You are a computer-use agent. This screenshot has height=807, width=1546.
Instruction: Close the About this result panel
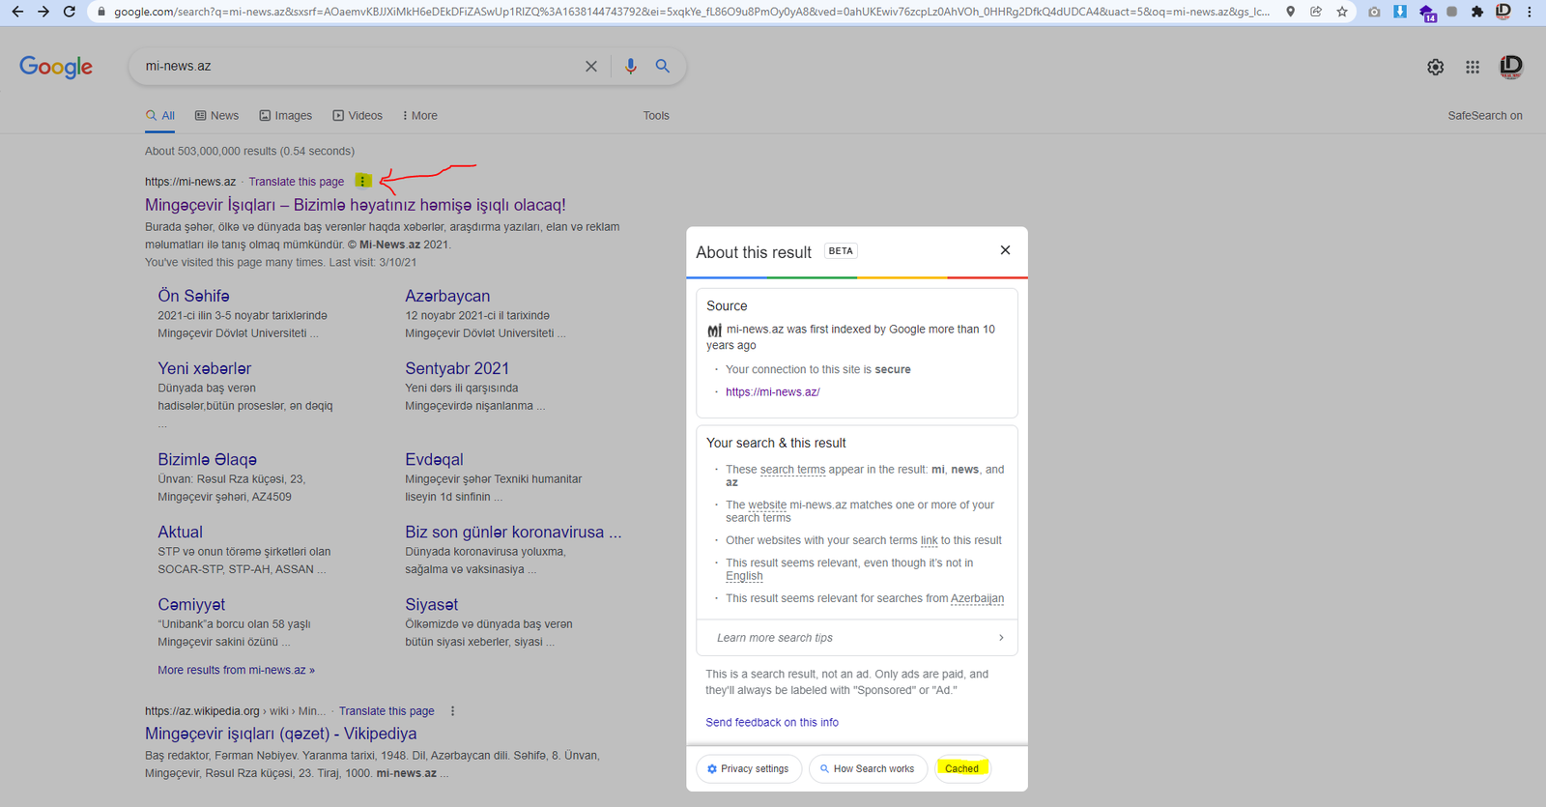[1005, 250]
